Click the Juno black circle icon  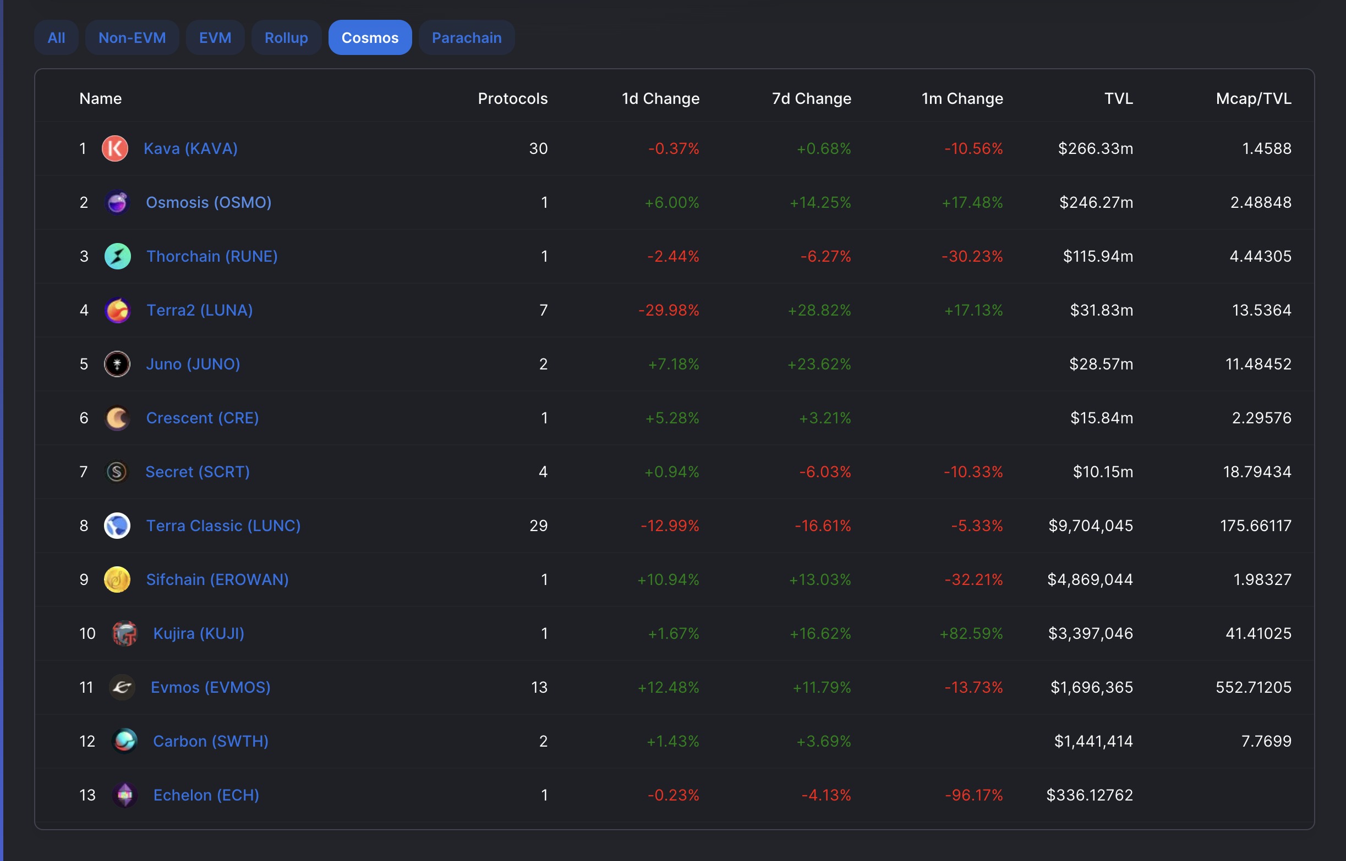[x=117, y=364]
